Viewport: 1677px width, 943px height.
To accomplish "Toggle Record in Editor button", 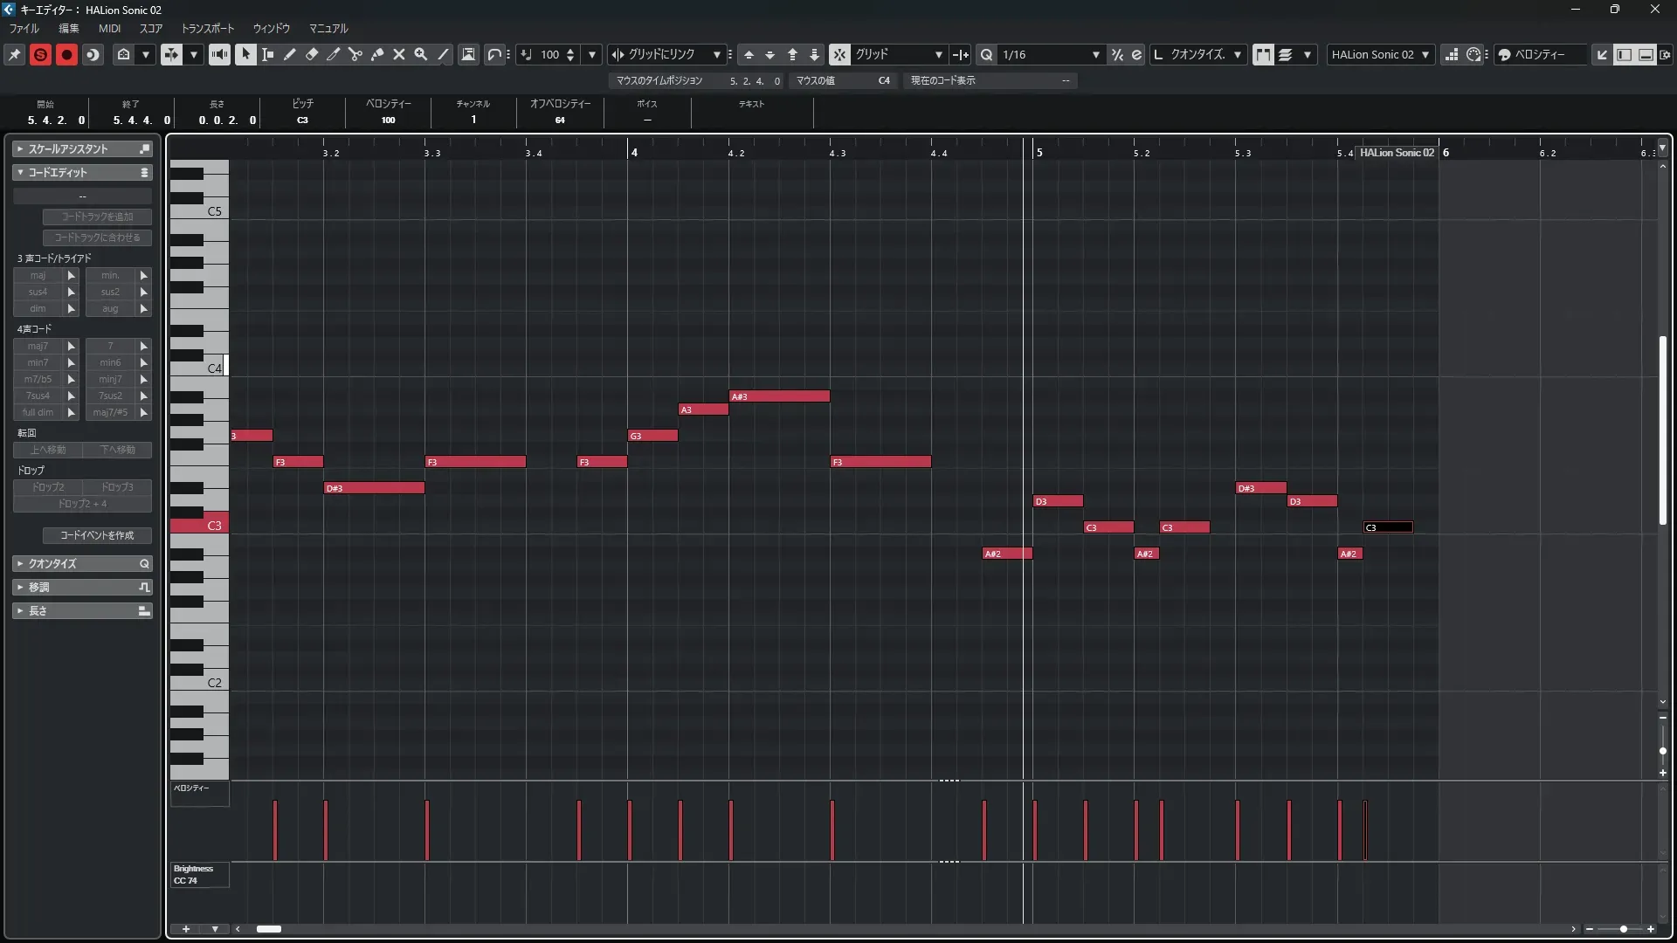I will 66,54.
